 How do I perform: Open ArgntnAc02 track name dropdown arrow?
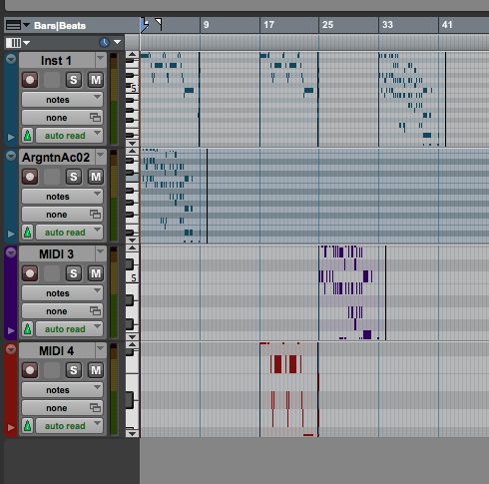[100, 156]
